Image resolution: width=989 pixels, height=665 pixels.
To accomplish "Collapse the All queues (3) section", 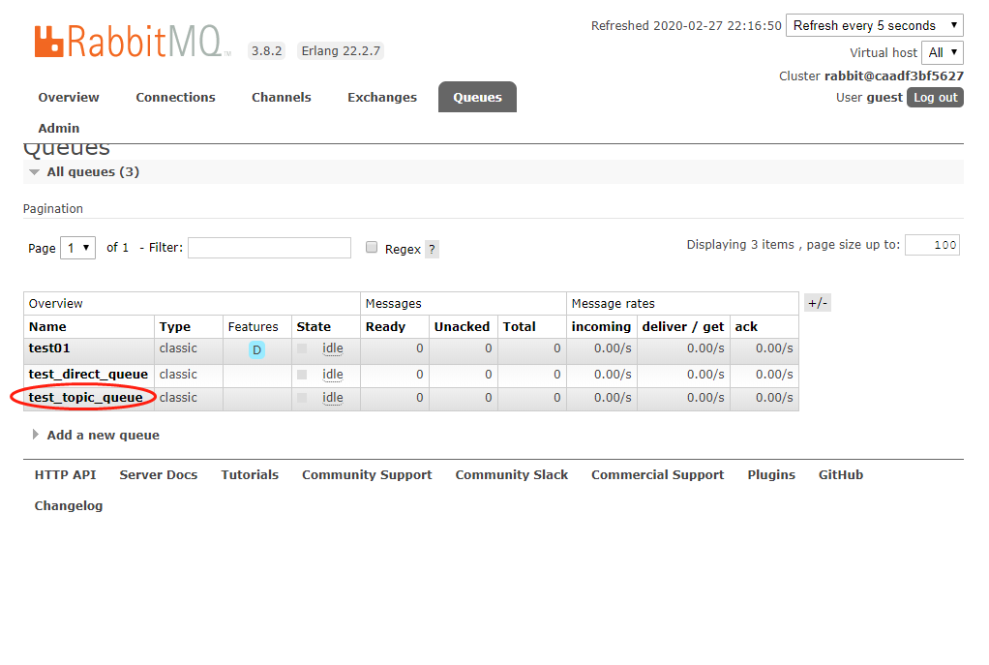I will (x=85, y=171).
